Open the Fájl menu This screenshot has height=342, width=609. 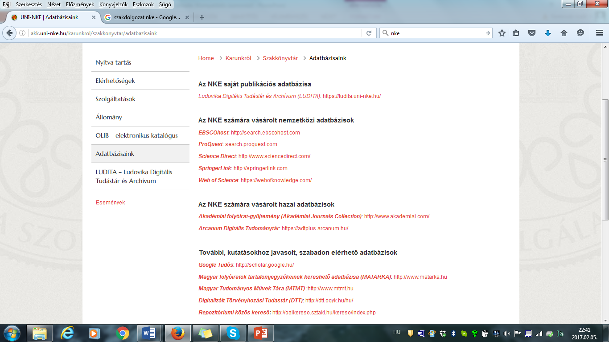coord(7,4)
